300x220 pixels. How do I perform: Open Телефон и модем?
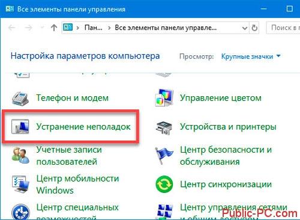[x=72, y=98]
